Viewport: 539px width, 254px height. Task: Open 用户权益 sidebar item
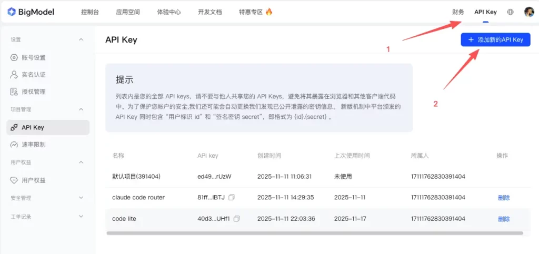pos(33,180)
